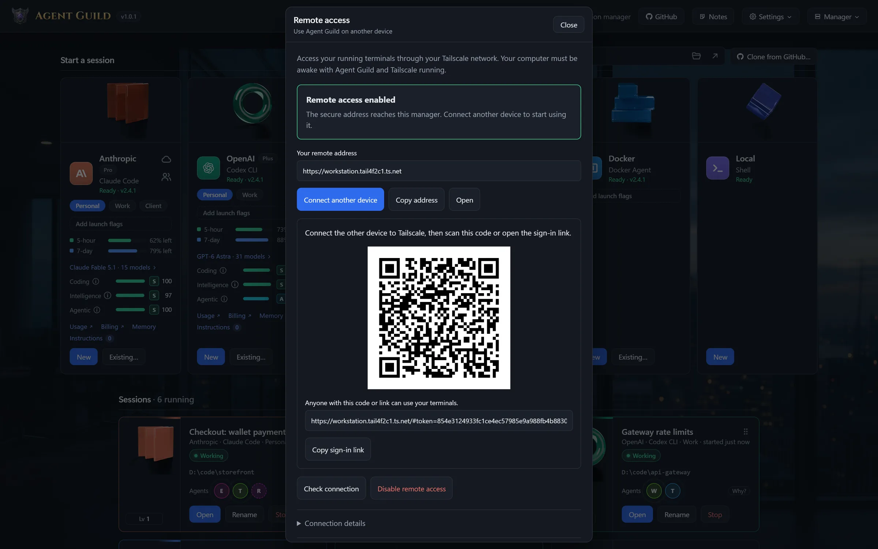878x549 pixels.
Task: Click Disable remote access button
Action: [411, 488]
